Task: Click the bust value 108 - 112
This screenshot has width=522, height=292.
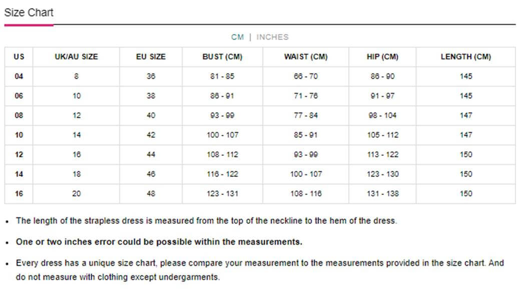Action: tap(222, 155)
